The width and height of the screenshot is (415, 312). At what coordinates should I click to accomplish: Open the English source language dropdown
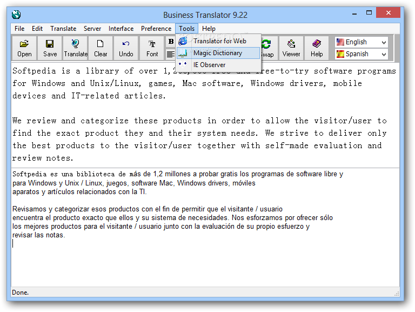pos(384,42)
